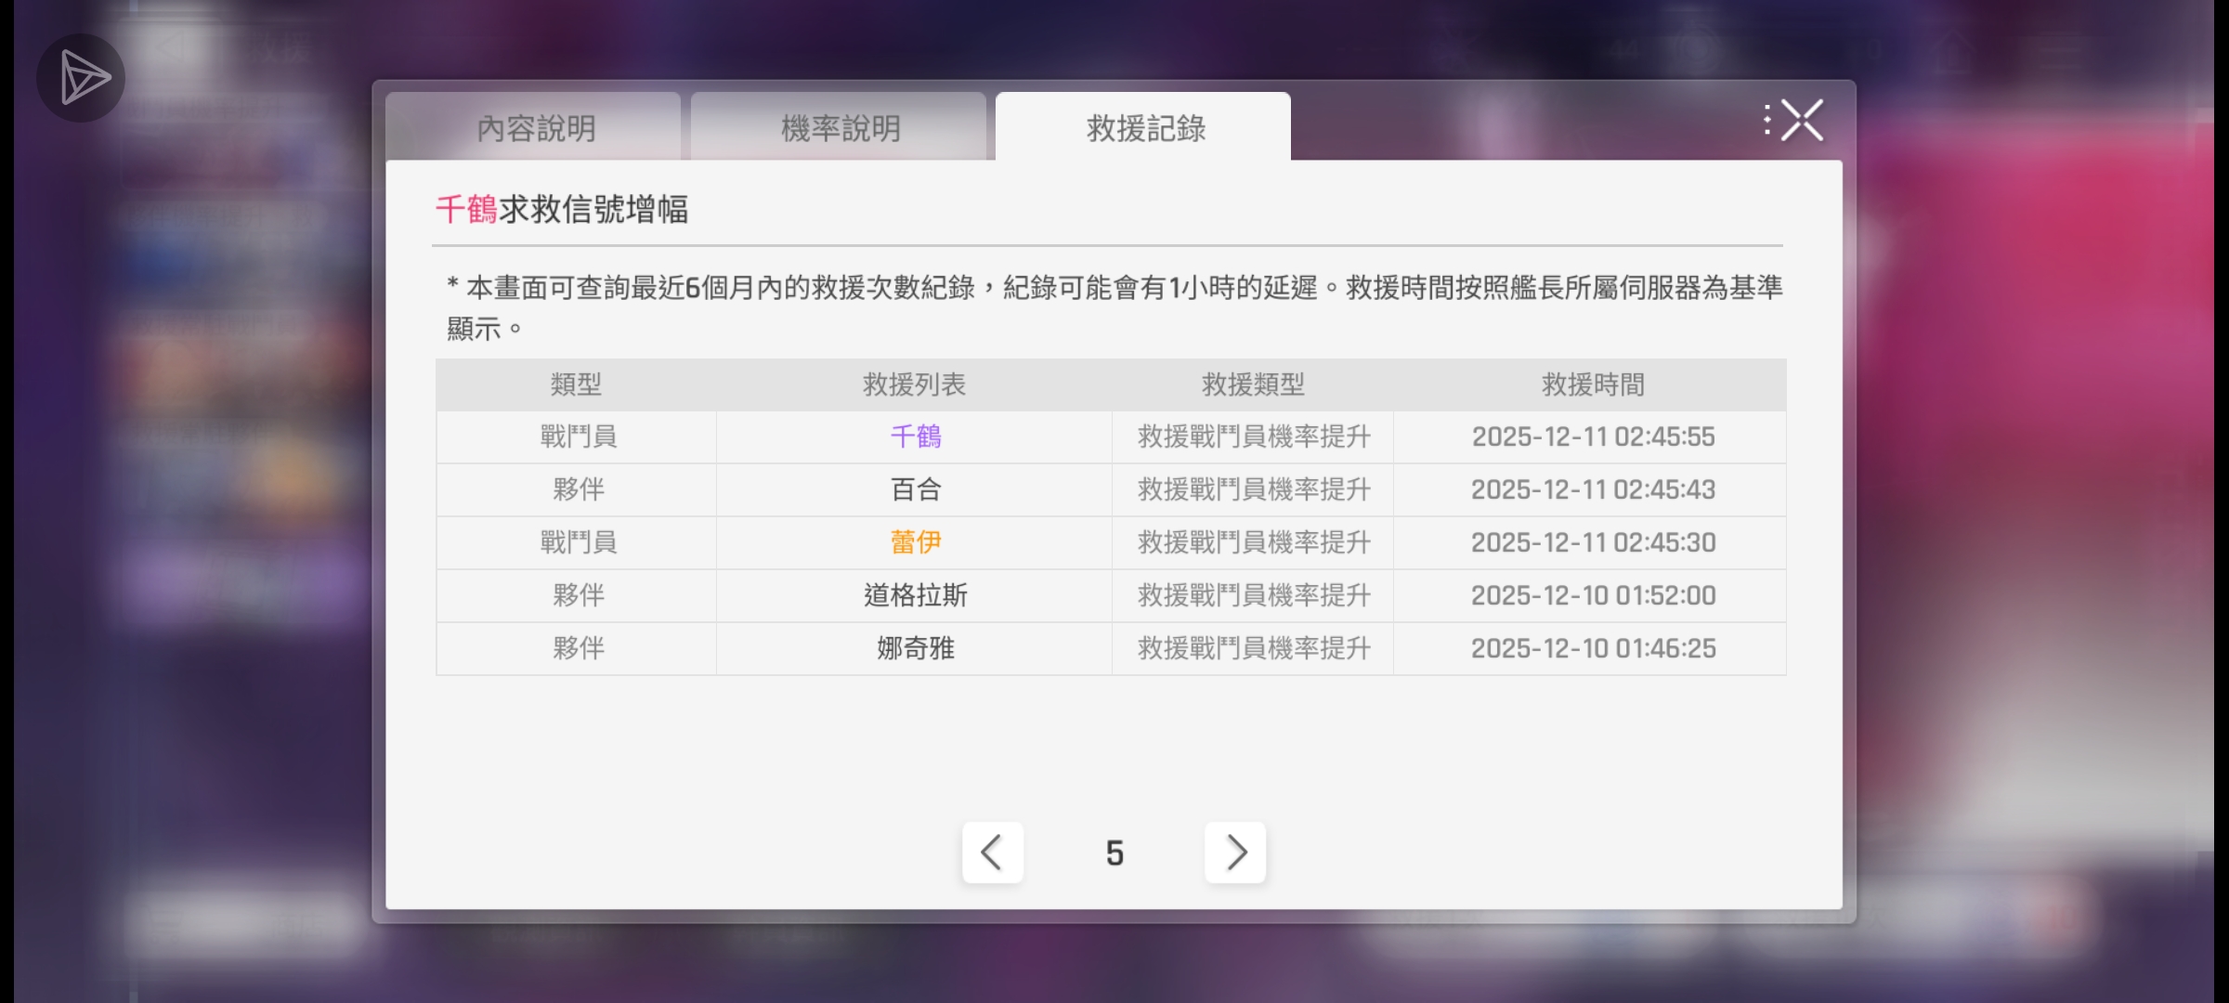Click the timestamp 2025-12-11 02:45:55

pos(1592,436)
